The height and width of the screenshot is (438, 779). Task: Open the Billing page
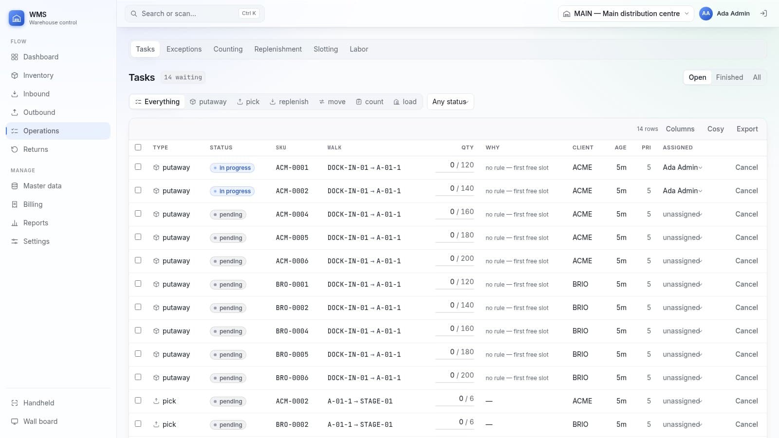pyautogui.click(x=58, y=204)
